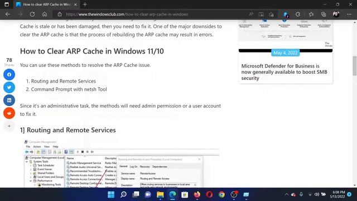Open the browser home page

pos(45,14)
